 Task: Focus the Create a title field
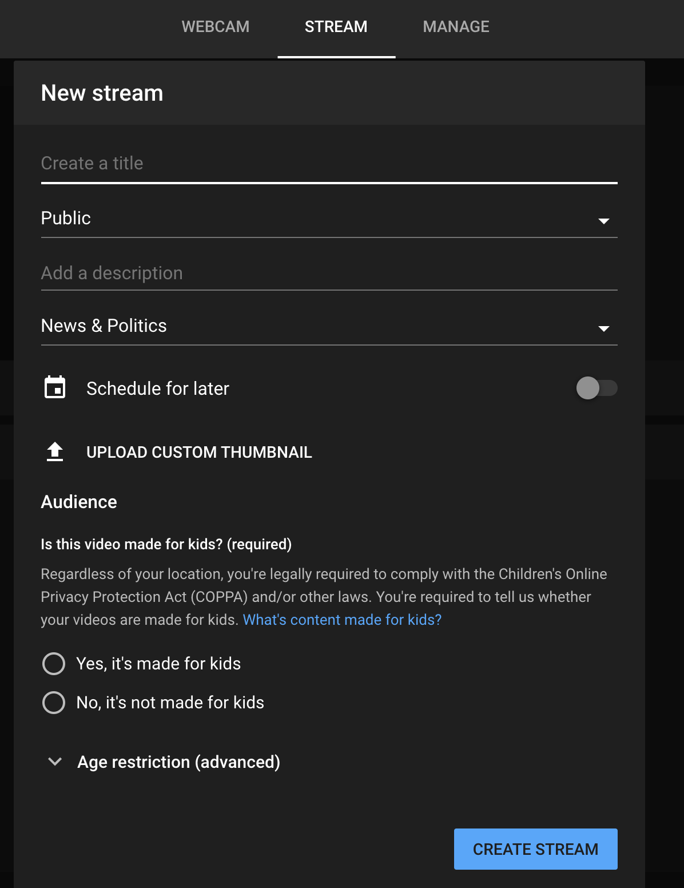329,164
